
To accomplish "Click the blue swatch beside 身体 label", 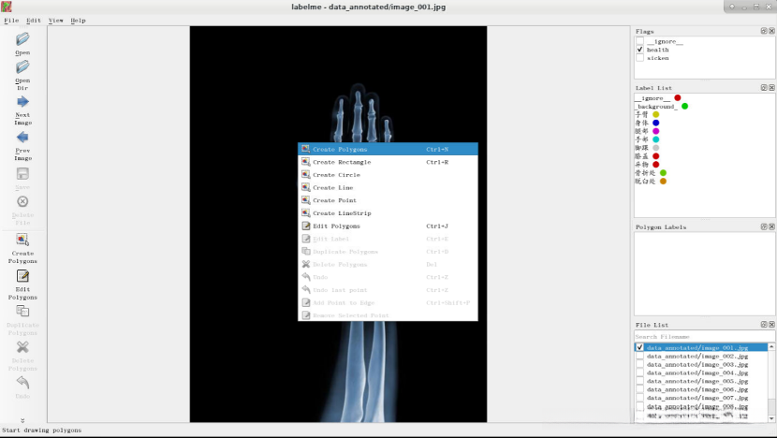I will (x=656, y=123).
